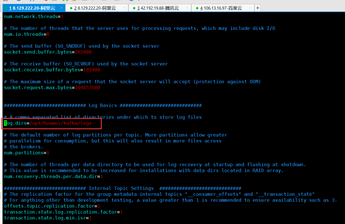This screenshot has width=345, height=224.
Task: Click the num.partitions=1 line
Action: click(27, 153)
